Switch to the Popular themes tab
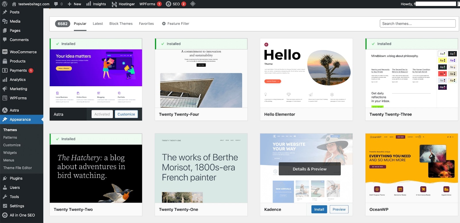The image size is (460, 223). click(80, 24)
